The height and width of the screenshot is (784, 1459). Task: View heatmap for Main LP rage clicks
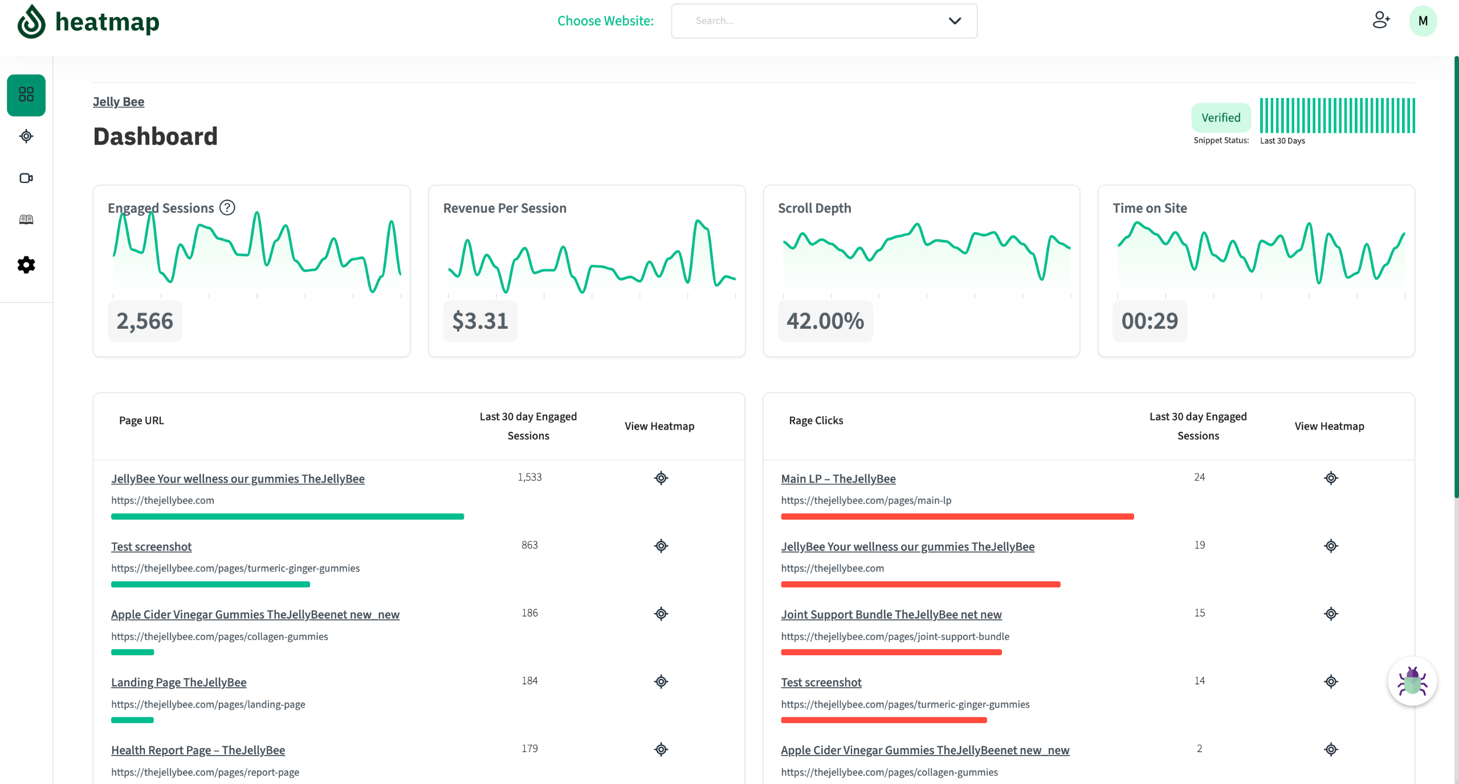1330,478
